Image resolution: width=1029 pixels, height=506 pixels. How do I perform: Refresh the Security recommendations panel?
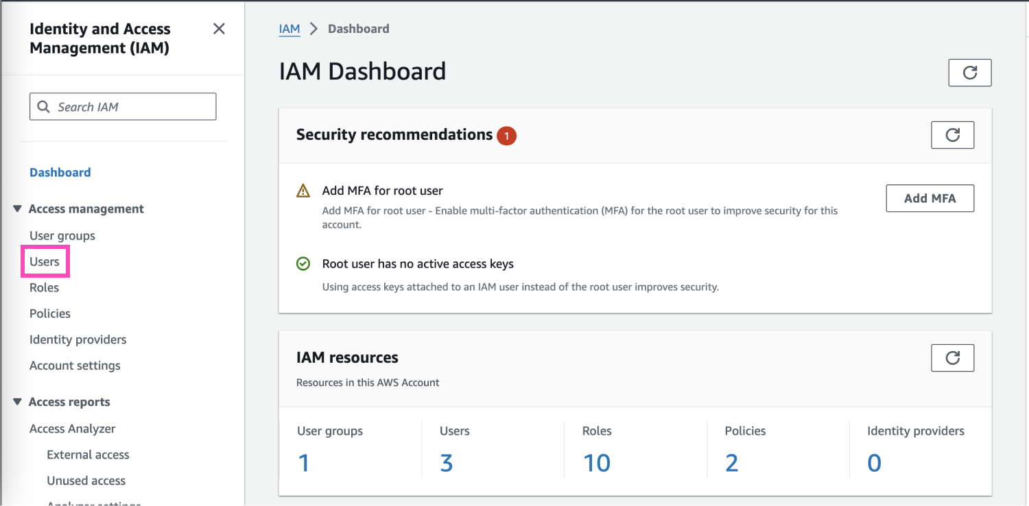click(x=952, y=134)
